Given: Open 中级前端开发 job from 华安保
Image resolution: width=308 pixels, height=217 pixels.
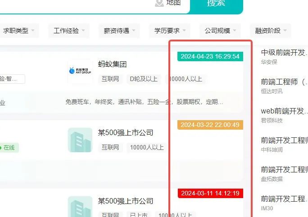Looking at the screenshot, I should pos(284,53).
